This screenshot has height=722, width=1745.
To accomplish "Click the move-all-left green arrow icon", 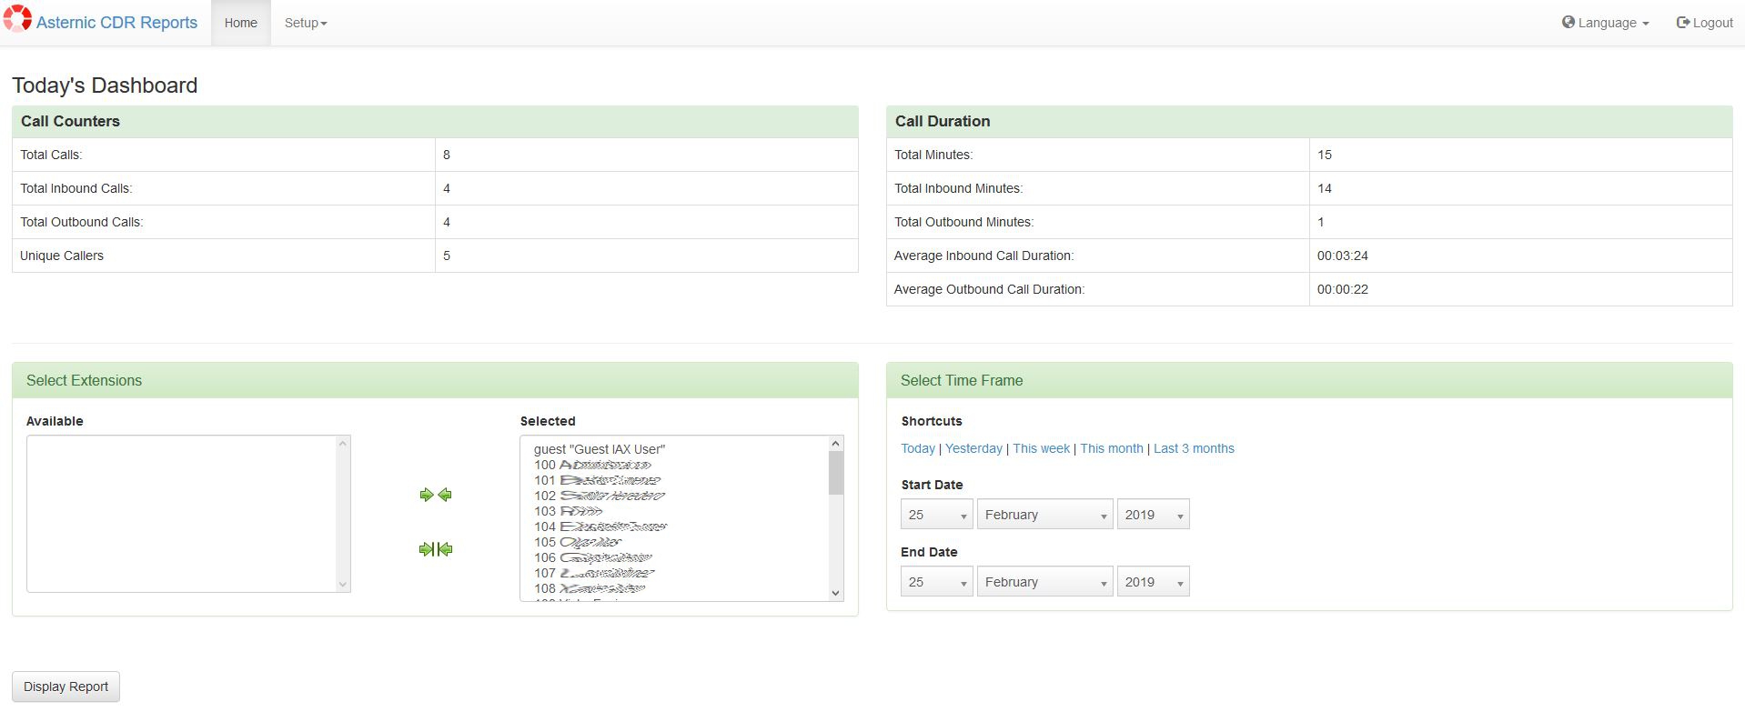I will (x=446, y=549).
